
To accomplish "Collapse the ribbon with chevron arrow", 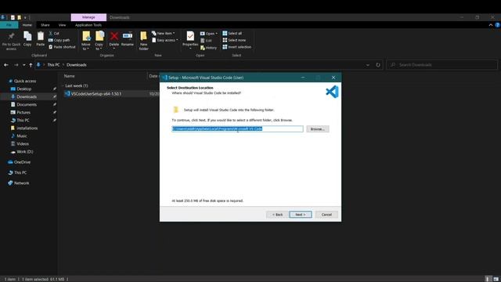I will 491,25.
